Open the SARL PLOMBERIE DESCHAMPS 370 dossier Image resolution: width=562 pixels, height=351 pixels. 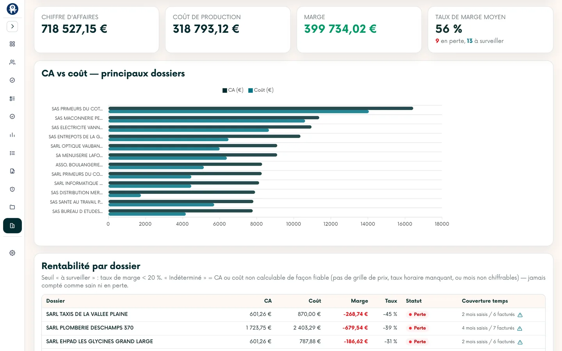[x=90, y=328]
